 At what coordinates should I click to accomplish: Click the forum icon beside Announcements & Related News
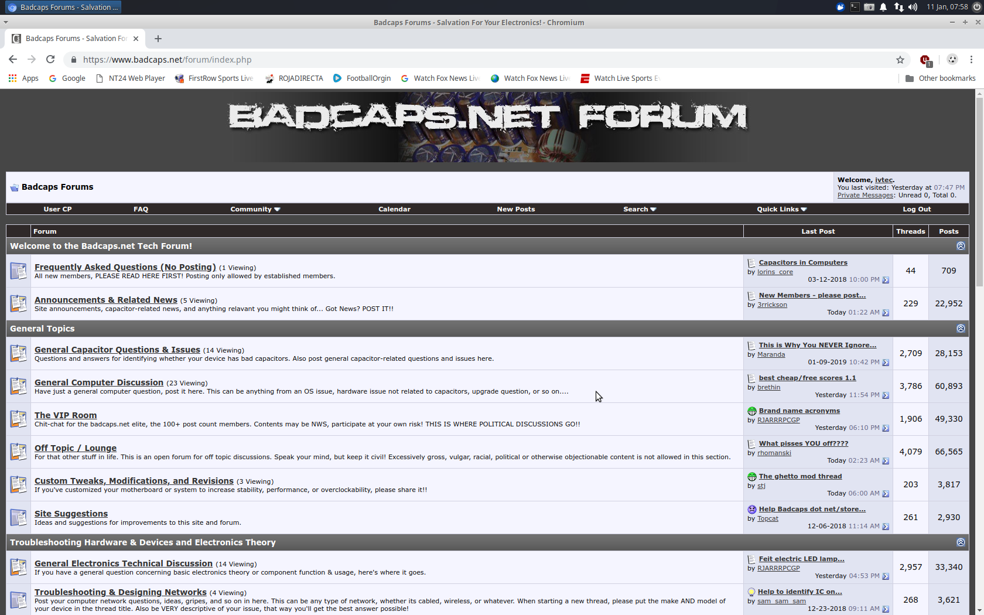pos(18,303)
